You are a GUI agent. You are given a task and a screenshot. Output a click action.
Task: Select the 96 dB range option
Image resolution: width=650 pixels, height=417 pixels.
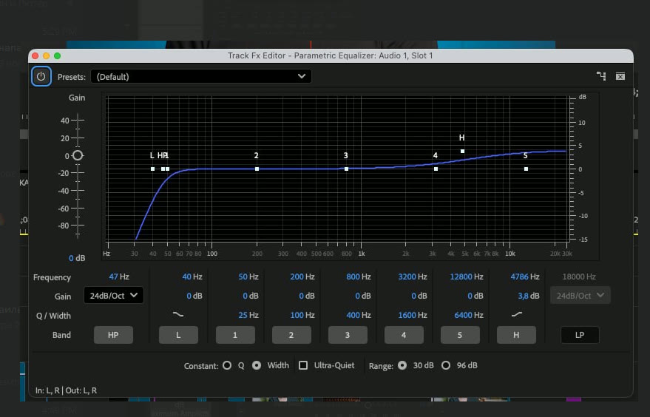pyautogui.click(x=446, y=365)
